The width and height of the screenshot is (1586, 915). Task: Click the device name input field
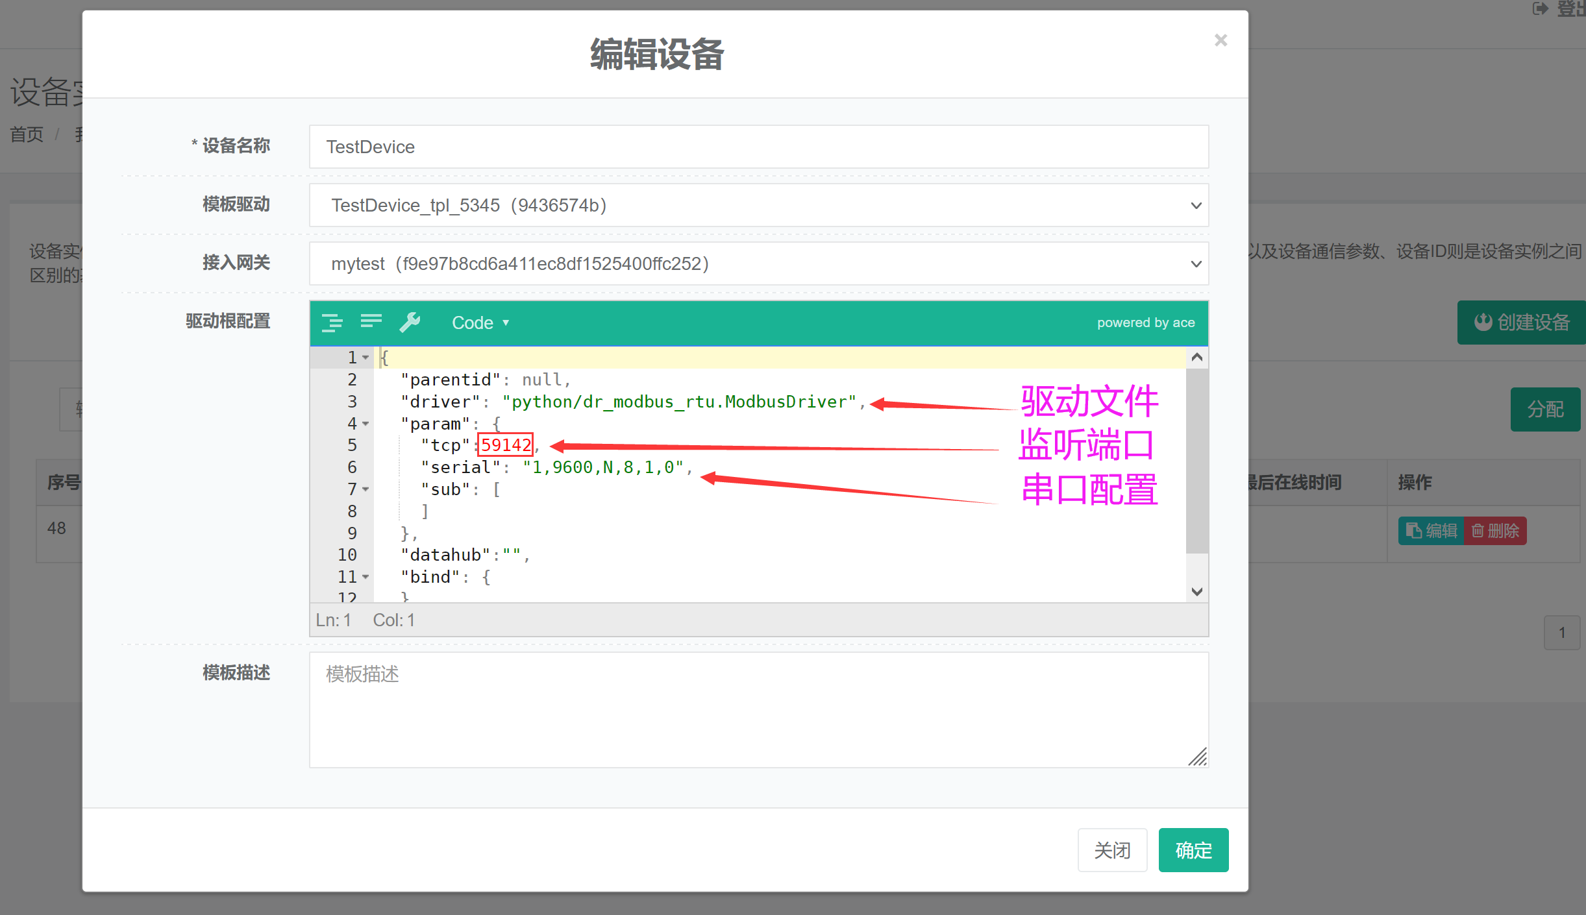[758, 147]
